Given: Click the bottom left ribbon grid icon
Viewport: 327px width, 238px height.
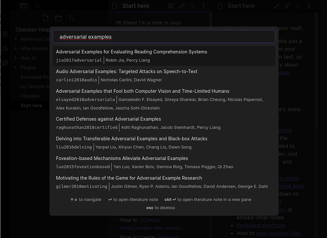Looking at the screenshot, I should [5, 63].
